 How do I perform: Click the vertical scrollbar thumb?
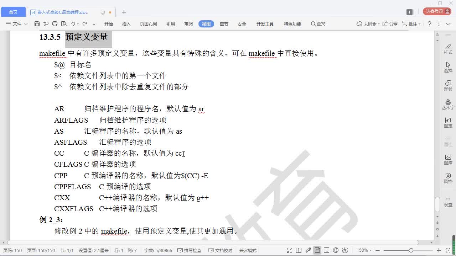coord(437,204)
